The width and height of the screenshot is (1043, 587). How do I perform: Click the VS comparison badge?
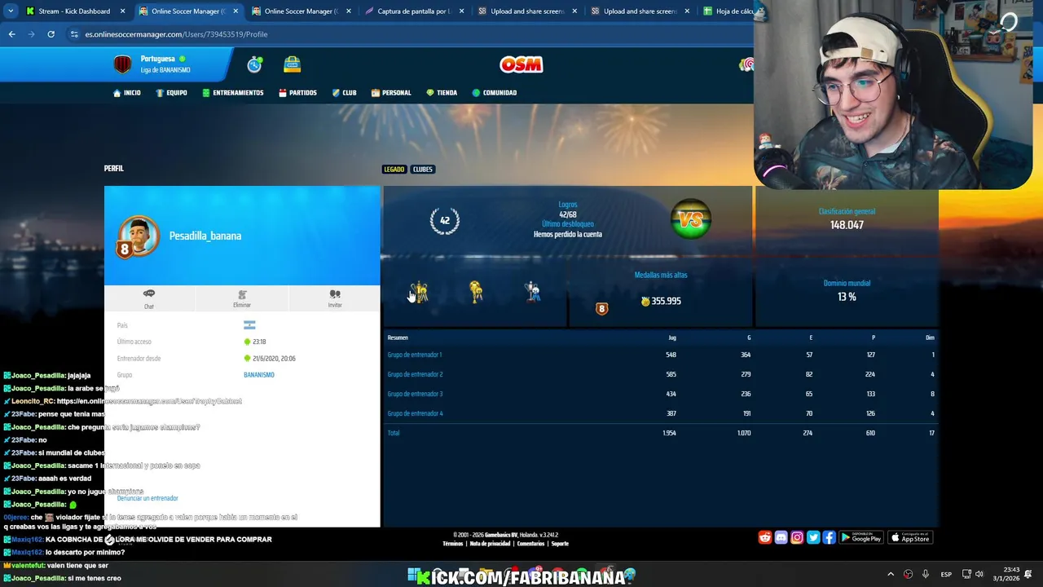coord(690,220)
